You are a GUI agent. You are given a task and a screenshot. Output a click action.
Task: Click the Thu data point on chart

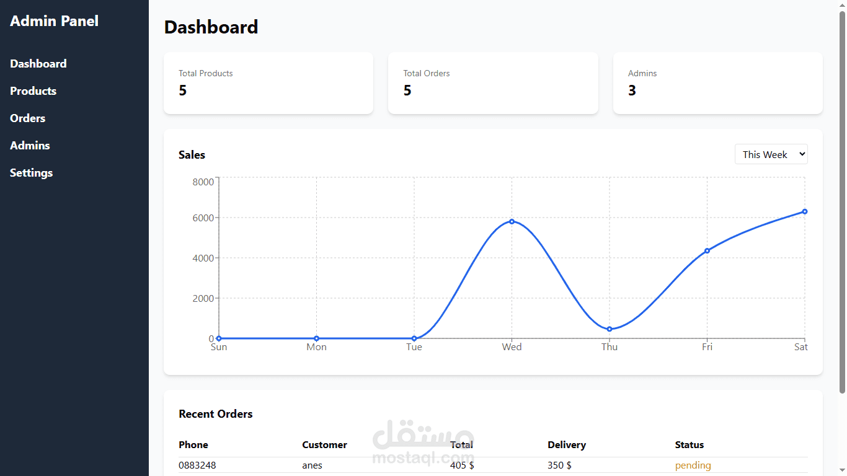[x=610, y=329]
